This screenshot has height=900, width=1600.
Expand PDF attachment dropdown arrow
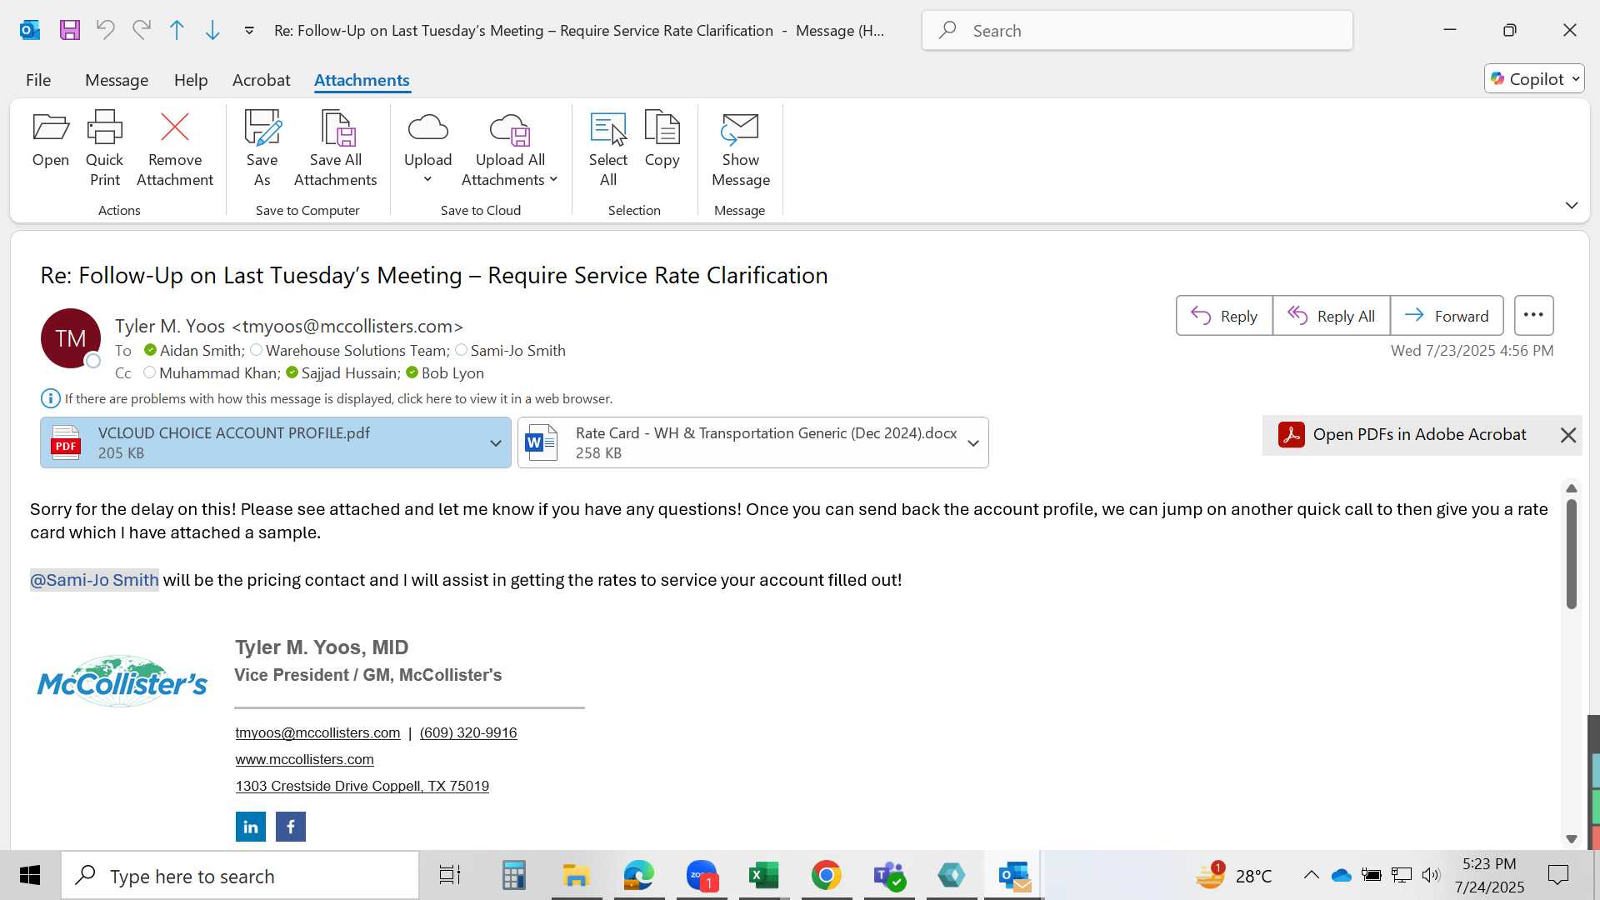pyautogui.click(x=496, y=442)
